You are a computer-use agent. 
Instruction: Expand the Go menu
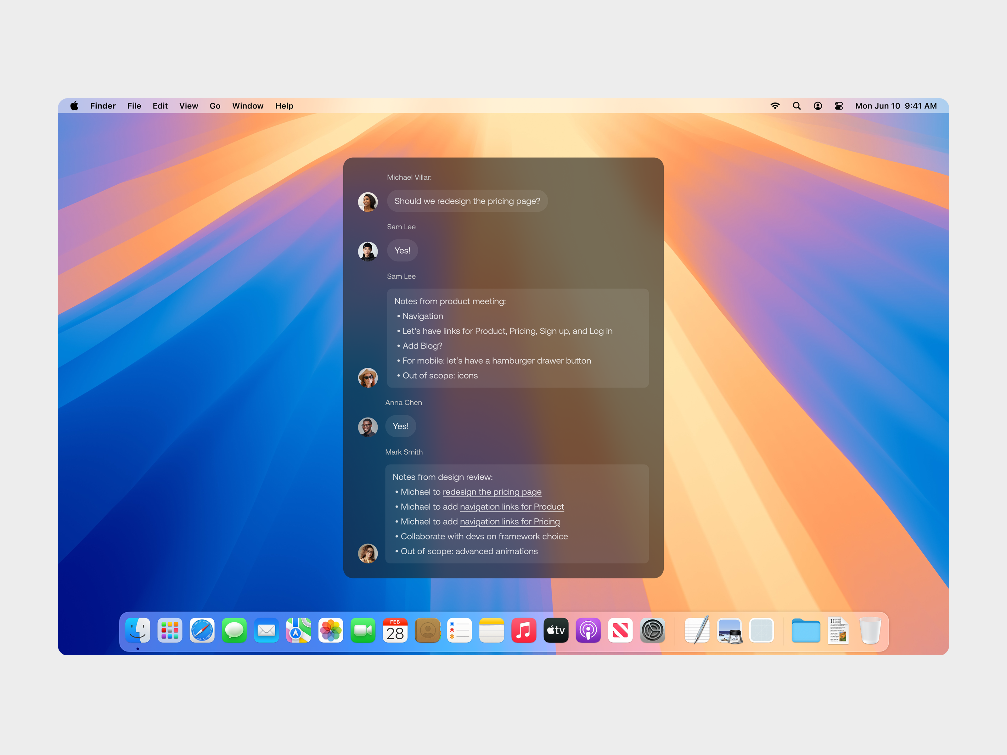pos(215,106)
